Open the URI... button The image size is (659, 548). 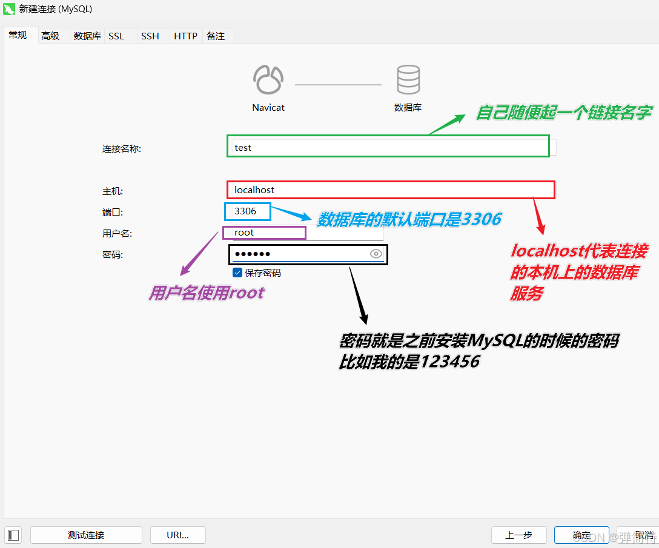[x=178, y=535]
